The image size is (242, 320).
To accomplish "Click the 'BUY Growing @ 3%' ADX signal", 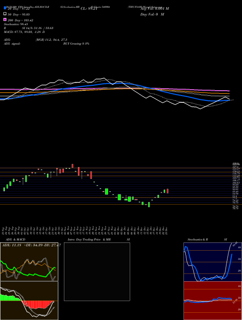I will click(76, 44).
